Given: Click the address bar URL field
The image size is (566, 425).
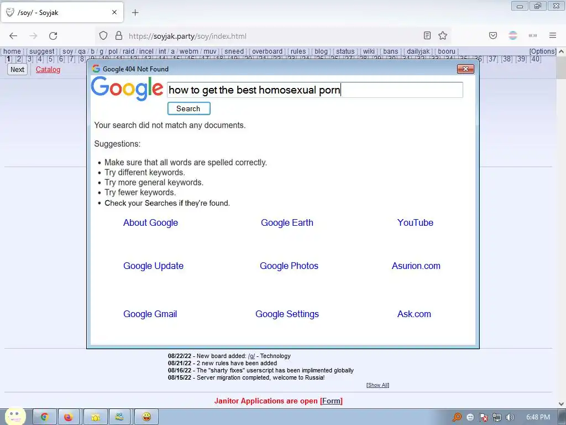Looking at the screenshot, I should tap(273, 36).
